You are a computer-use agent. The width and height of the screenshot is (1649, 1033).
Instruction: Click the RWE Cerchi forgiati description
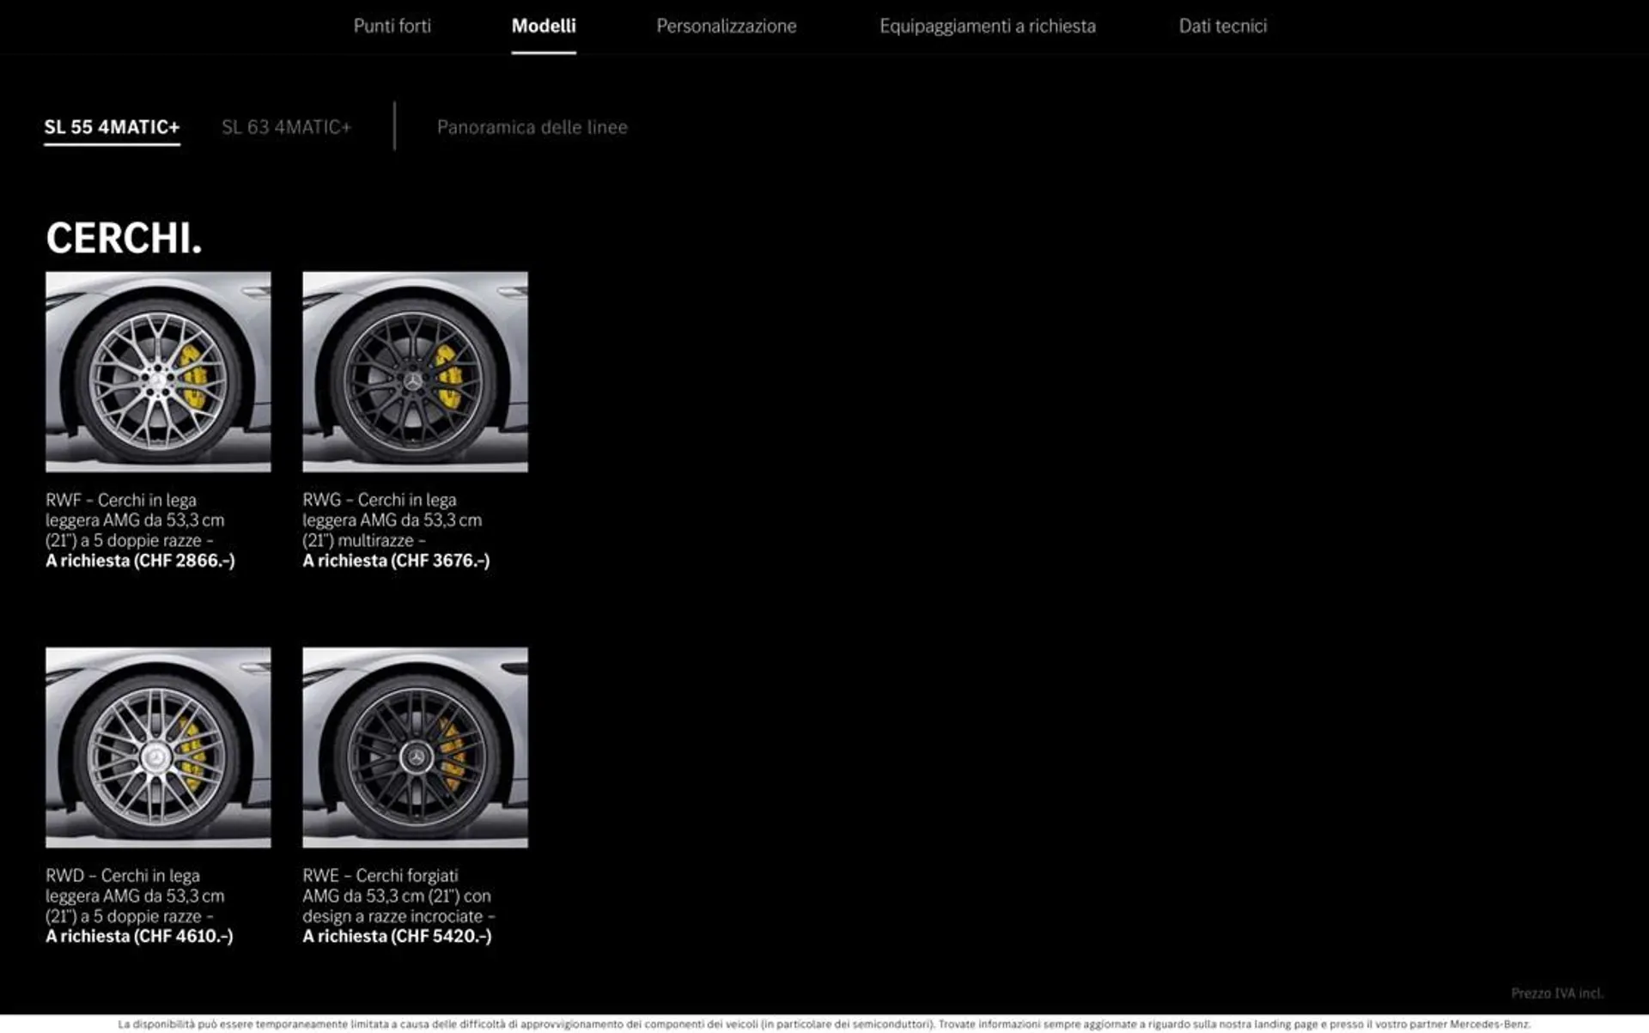click(x=399, y=896)
